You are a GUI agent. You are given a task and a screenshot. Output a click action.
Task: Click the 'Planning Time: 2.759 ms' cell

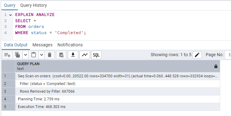(x=118, y=99)
